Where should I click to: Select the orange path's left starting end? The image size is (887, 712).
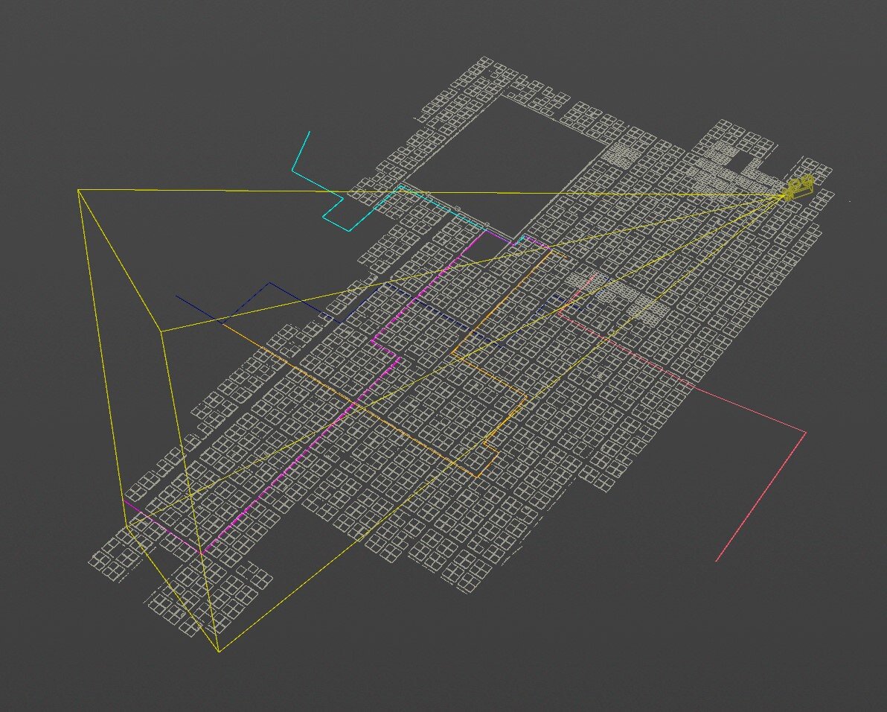[222, 324]
